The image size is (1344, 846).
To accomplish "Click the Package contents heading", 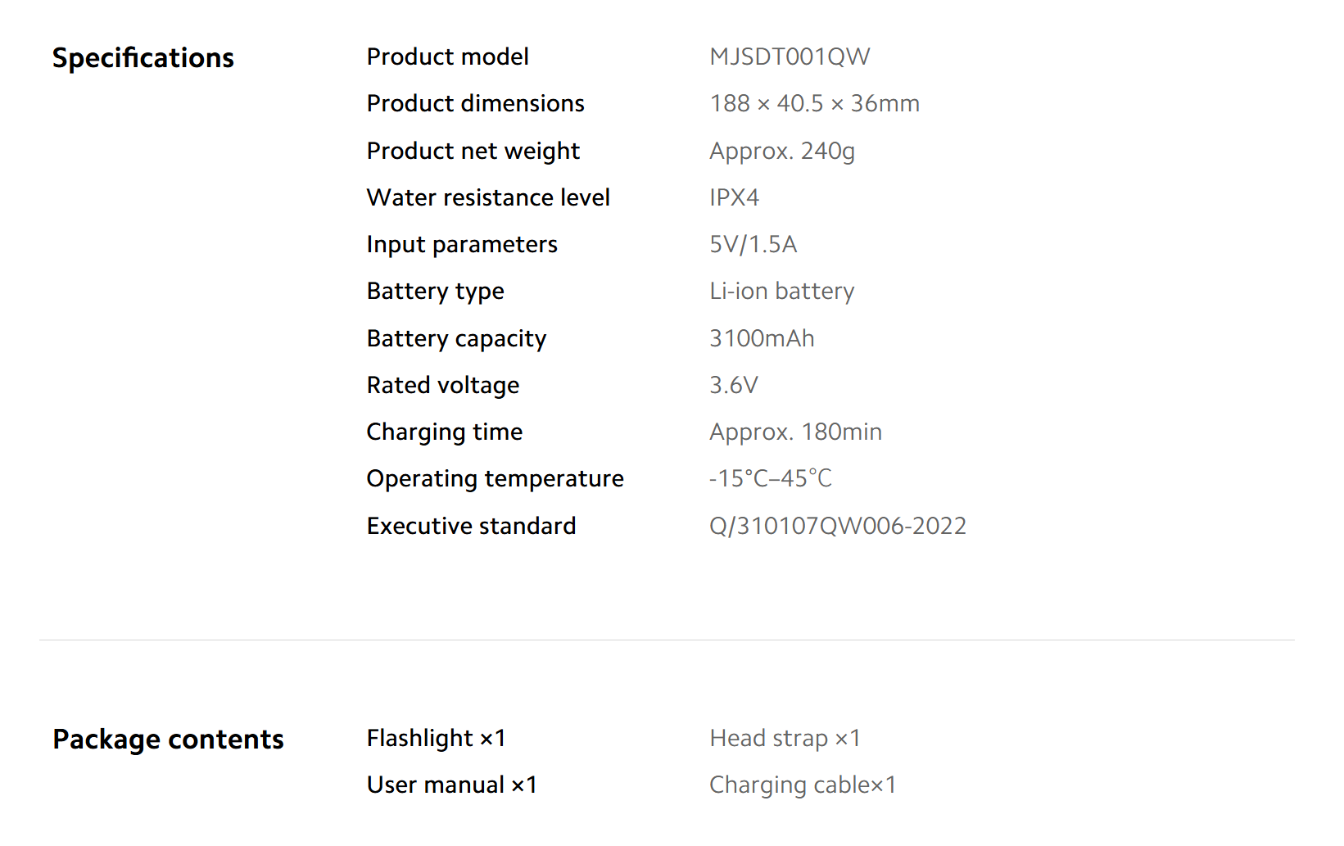I will coord(168,740).
